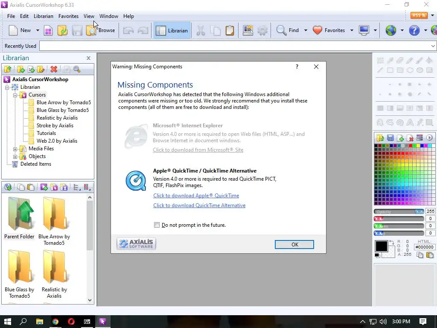
Task: Click the Librarian new folder icon
Action: pyautogui.click(x=21, y=69)
